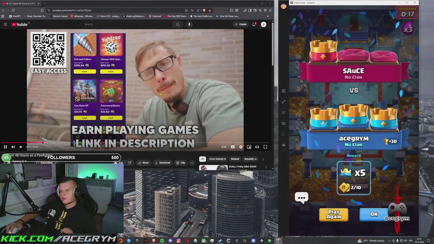Open the DeepL Translate bookmark
Viewport: 434px width, 244px height.
click(x=34, y=16)
